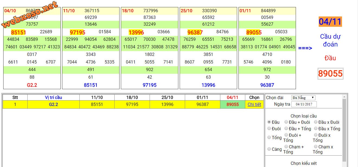Image resolution: width=358 pixels, height=167 pixels.
Task: Click the Chọn column header
Action: pos(254,97)
